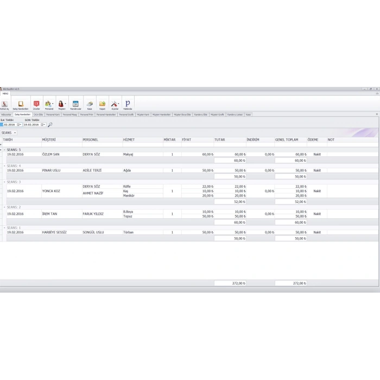Collapse the SEANS: 5 group row

(x=4, y=149)
